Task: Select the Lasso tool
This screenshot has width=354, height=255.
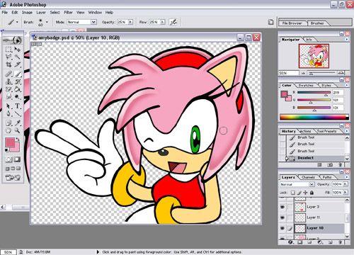Action: [8, 57]
